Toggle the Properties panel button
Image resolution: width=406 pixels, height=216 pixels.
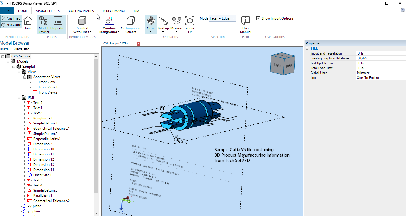58,25
